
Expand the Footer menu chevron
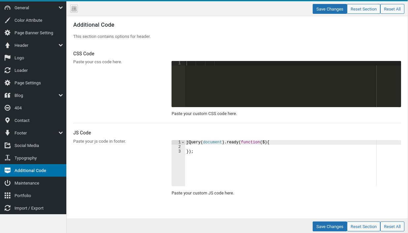click(x=61, y=133)
